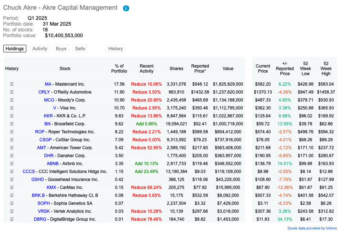This screenshot has width=341, height=233.
Task: Open history icon for Verisk Analytics row
Action: (12, 211)
